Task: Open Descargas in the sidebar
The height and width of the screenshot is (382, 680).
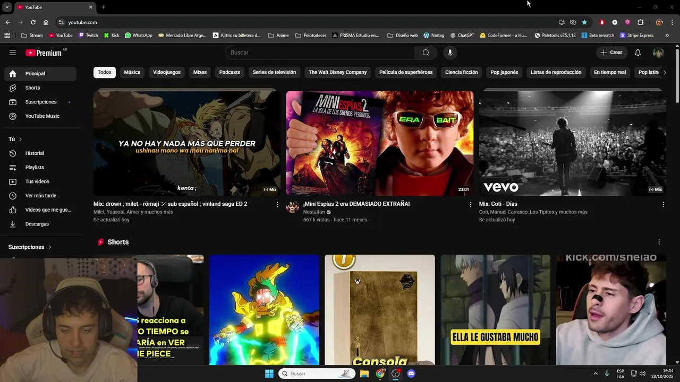Action: (x=40, y=224)
